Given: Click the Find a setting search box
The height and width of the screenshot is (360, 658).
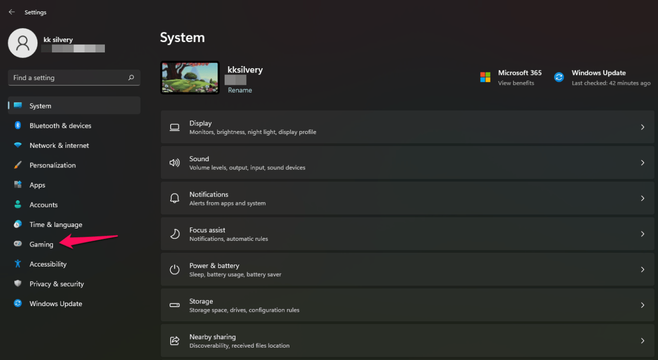Looking at the screenshot, I should [67, 78].
